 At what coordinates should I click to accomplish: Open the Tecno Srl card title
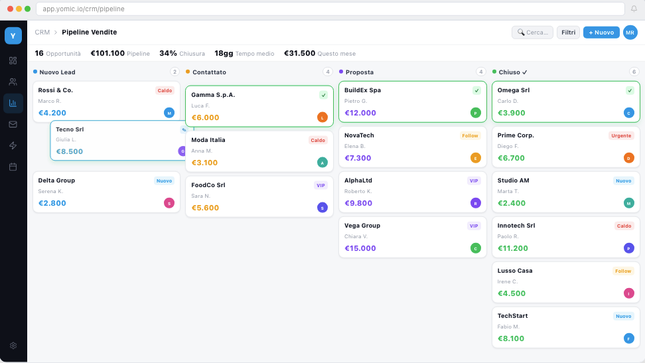[70, 129]
